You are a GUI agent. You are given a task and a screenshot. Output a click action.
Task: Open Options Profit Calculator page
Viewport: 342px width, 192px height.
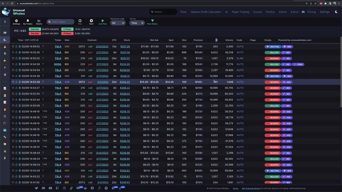click(x=206, y=12)
